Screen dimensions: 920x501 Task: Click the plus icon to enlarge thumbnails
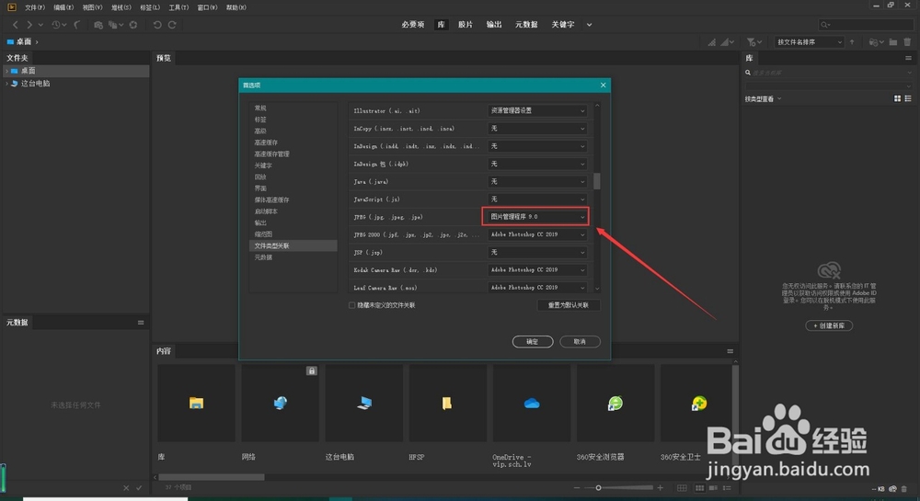click(x=660, y=487)
